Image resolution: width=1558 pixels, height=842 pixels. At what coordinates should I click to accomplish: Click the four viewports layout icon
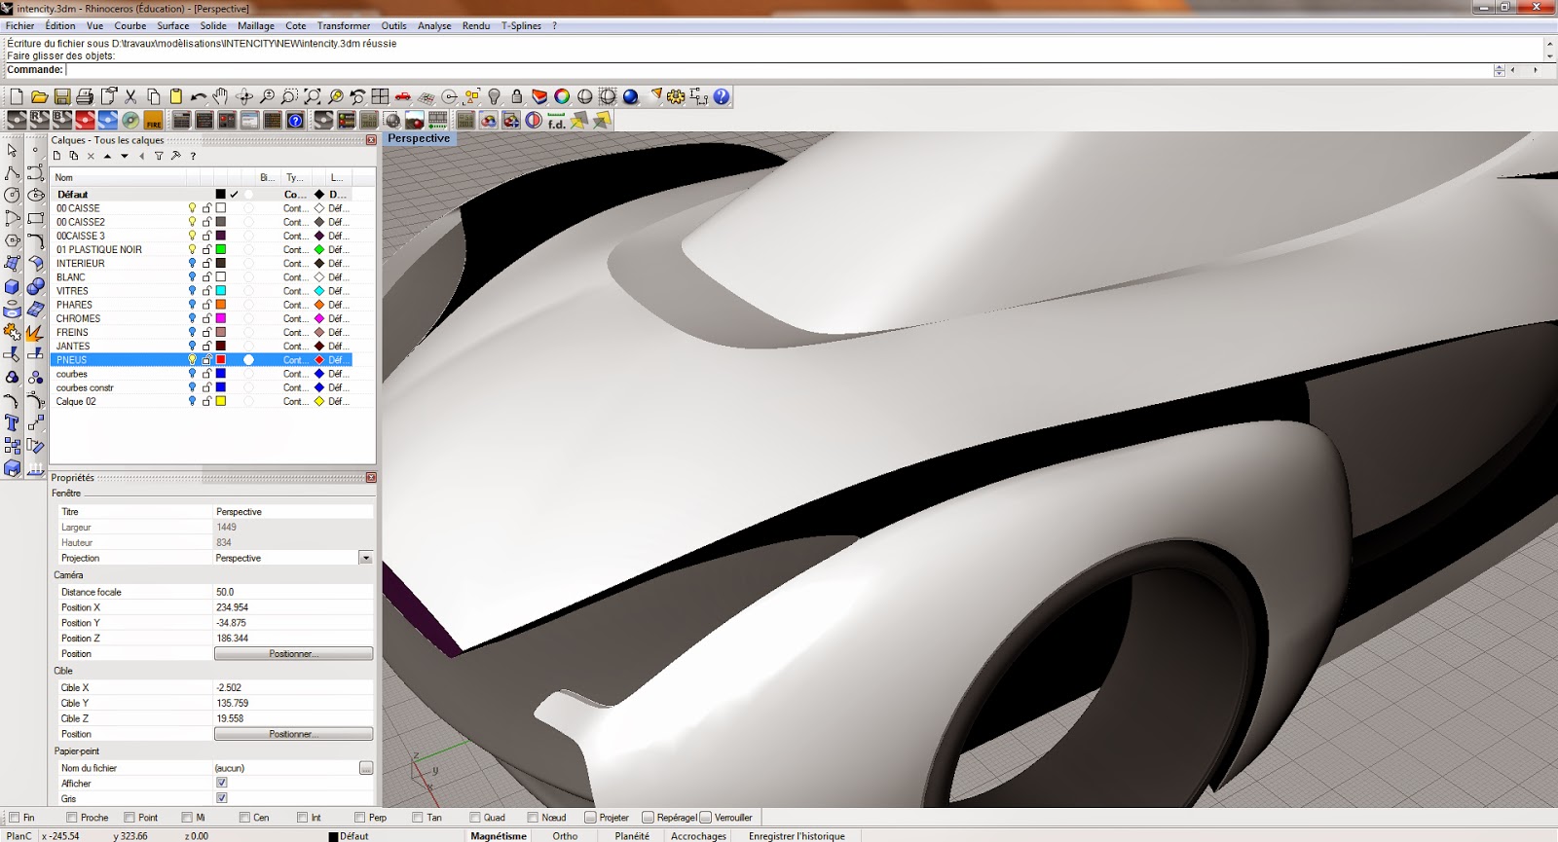(x=380, y=96)
